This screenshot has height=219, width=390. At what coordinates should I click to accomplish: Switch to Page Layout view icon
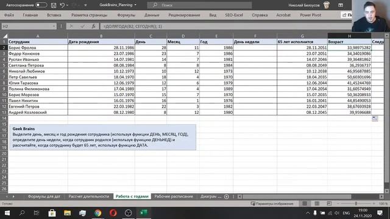pyautogui.click(x=317, y=204)
